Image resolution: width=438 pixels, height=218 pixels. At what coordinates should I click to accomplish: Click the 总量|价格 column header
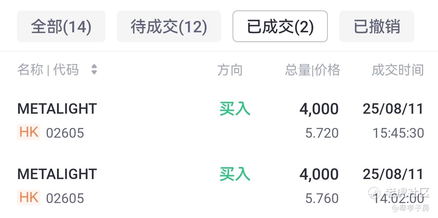pos(313,70)
